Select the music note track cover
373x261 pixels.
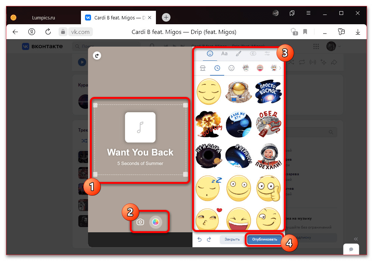pos(140,128)
